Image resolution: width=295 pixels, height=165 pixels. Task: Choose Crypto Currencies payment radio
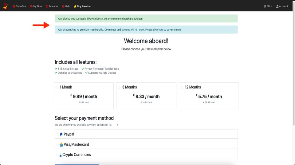pos(57,155)
